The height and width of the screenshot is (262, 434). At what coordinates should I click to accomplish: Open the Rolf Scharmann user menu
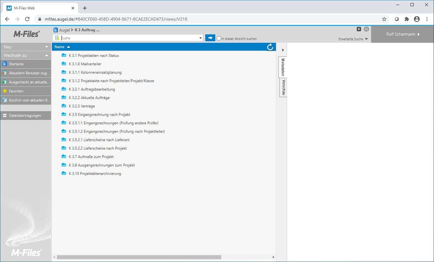(x=402, y=34)
